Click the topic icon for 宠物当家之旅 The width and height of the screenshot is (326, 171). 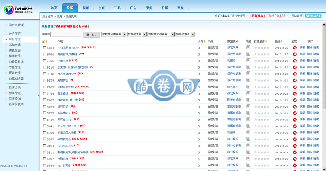point(248,87)
